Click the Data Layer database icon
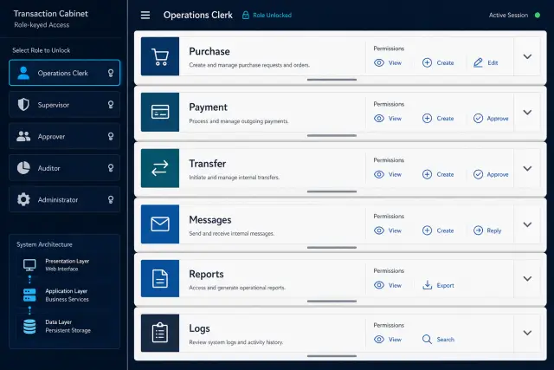This screenshot has height=370, width=554. (x=29, y=327)
